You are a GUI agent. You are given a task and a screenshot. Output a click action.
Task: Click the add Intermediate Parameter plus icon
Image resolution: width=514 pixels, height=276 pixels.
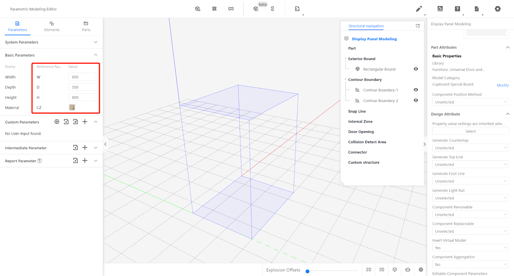coord(85,147)
